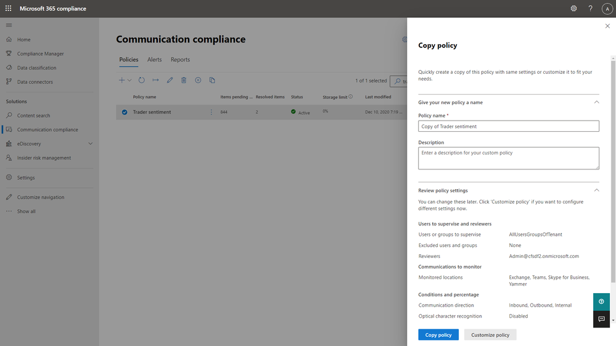Screen dimensions: 616x346
Task: Open Content search
Action: tap(33, 116)
